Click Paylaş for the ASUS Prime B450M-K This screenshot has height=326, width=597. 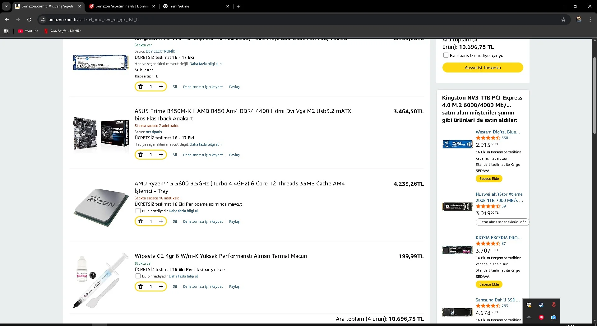click(234, 155)
